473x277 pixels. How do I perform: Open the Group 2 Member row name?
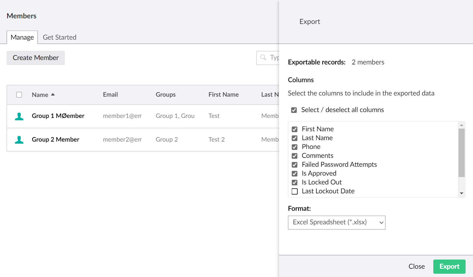[x=55, y=140]
